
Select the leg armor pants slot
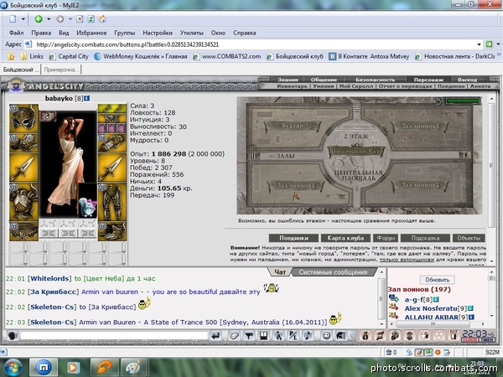112,201
